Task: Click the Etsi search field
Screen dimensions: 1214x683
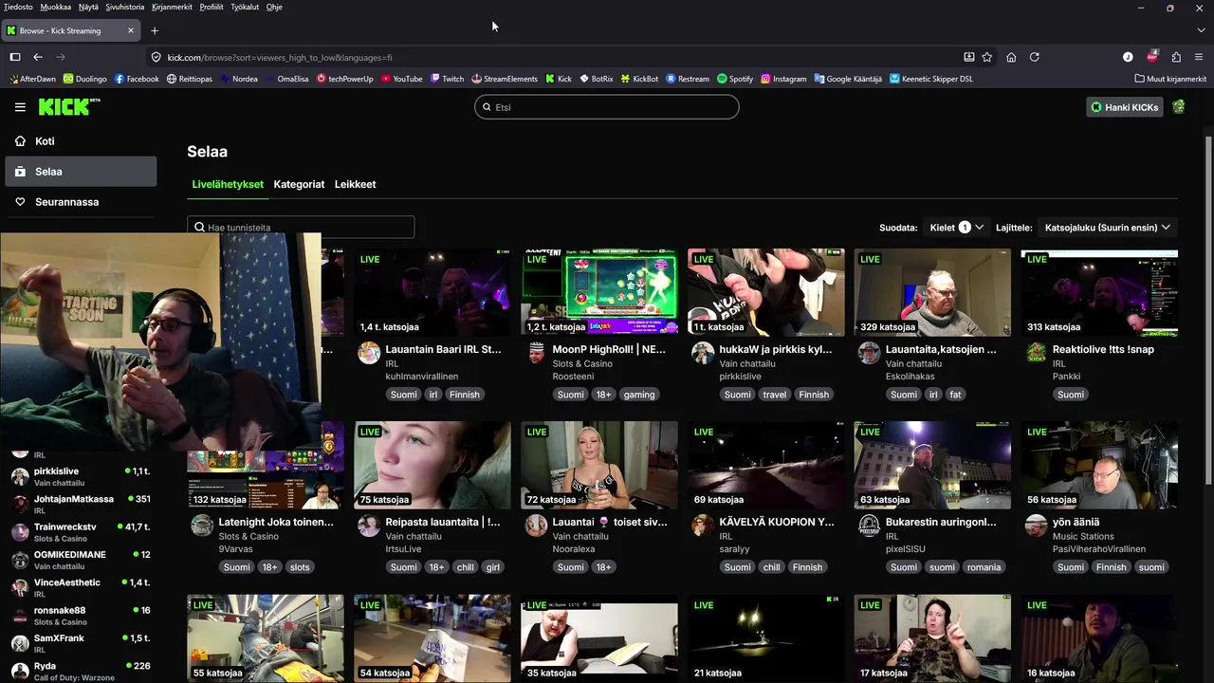Action: coord(607,107)
